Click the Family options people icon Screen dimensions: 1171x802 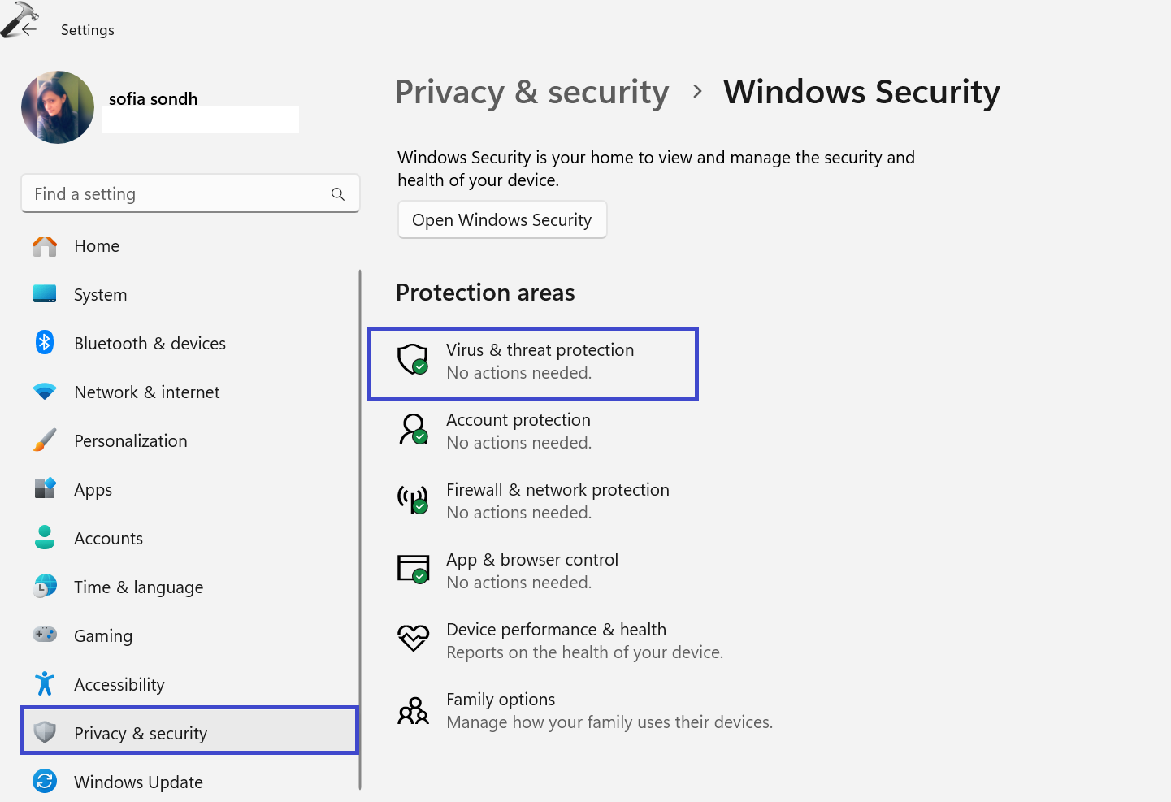tap(413, 710)
